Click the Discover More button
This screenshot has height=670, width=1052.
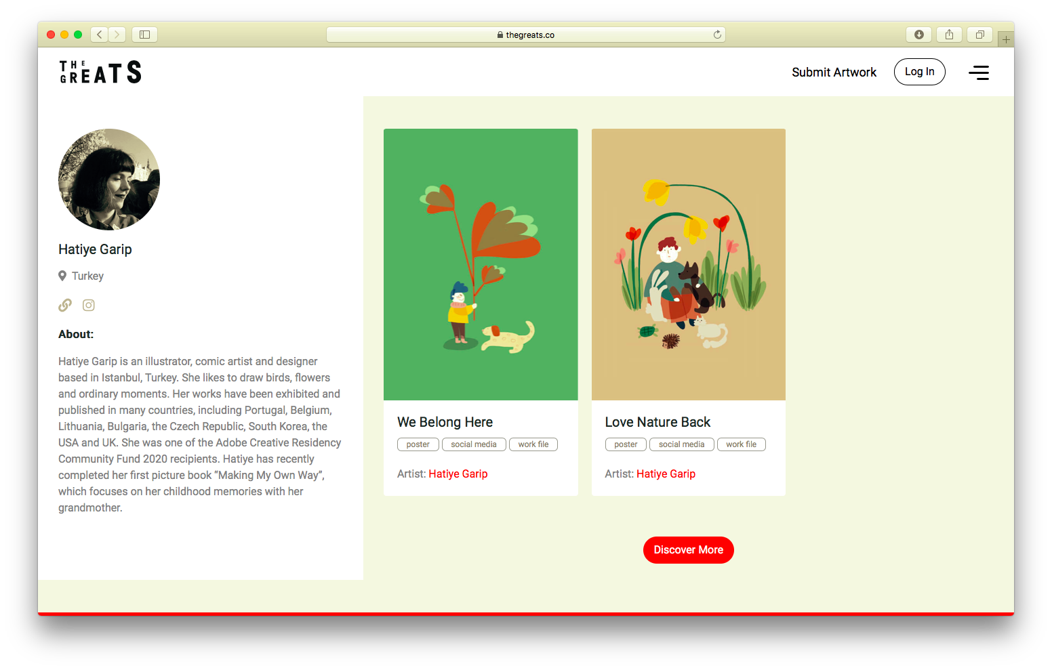(688, 550)
